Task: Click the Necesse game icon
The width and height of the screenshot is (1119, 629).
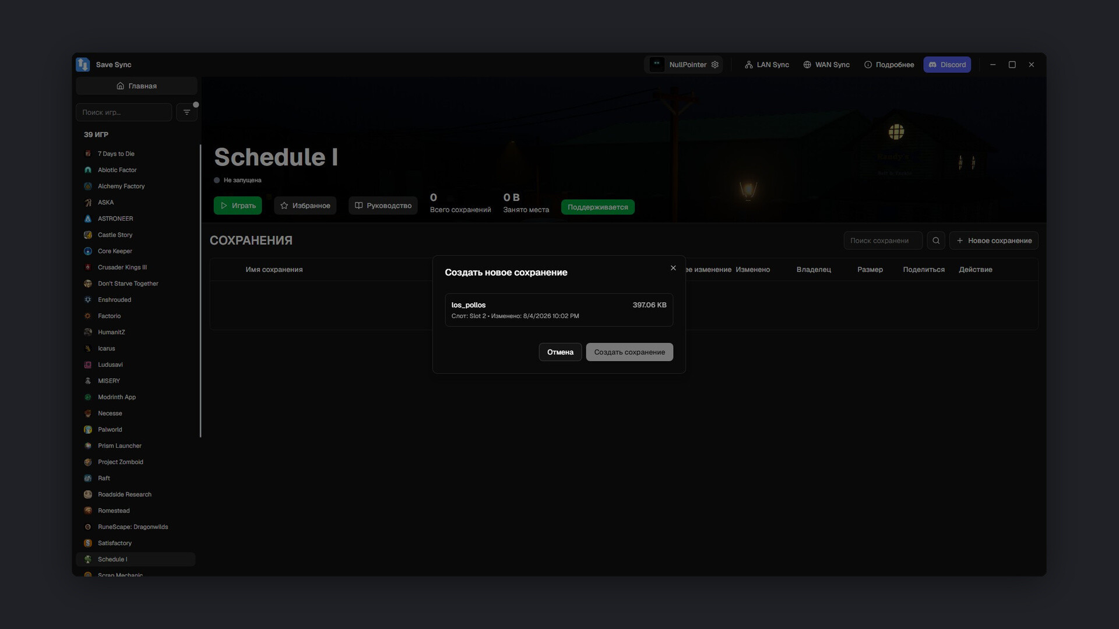Action: point(88,414)
